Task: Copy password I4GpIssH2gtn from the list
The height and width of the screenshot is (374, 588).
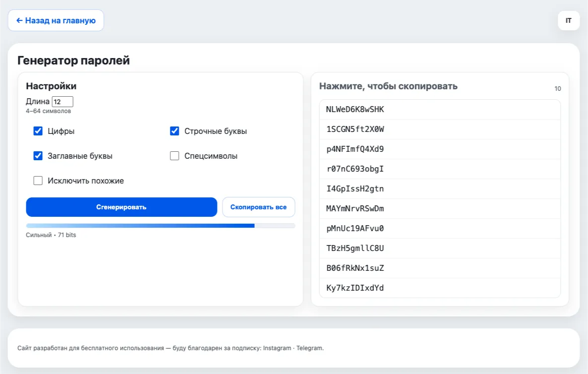Action: click(440, 189)
